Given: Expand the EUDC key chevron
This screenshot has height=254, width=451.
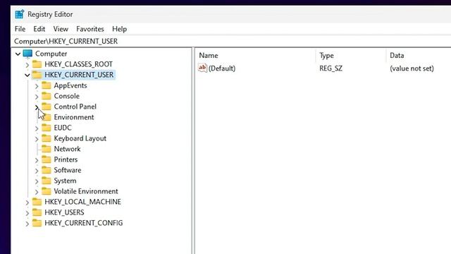Looking at the screenshot, I should tap(37, 128).
